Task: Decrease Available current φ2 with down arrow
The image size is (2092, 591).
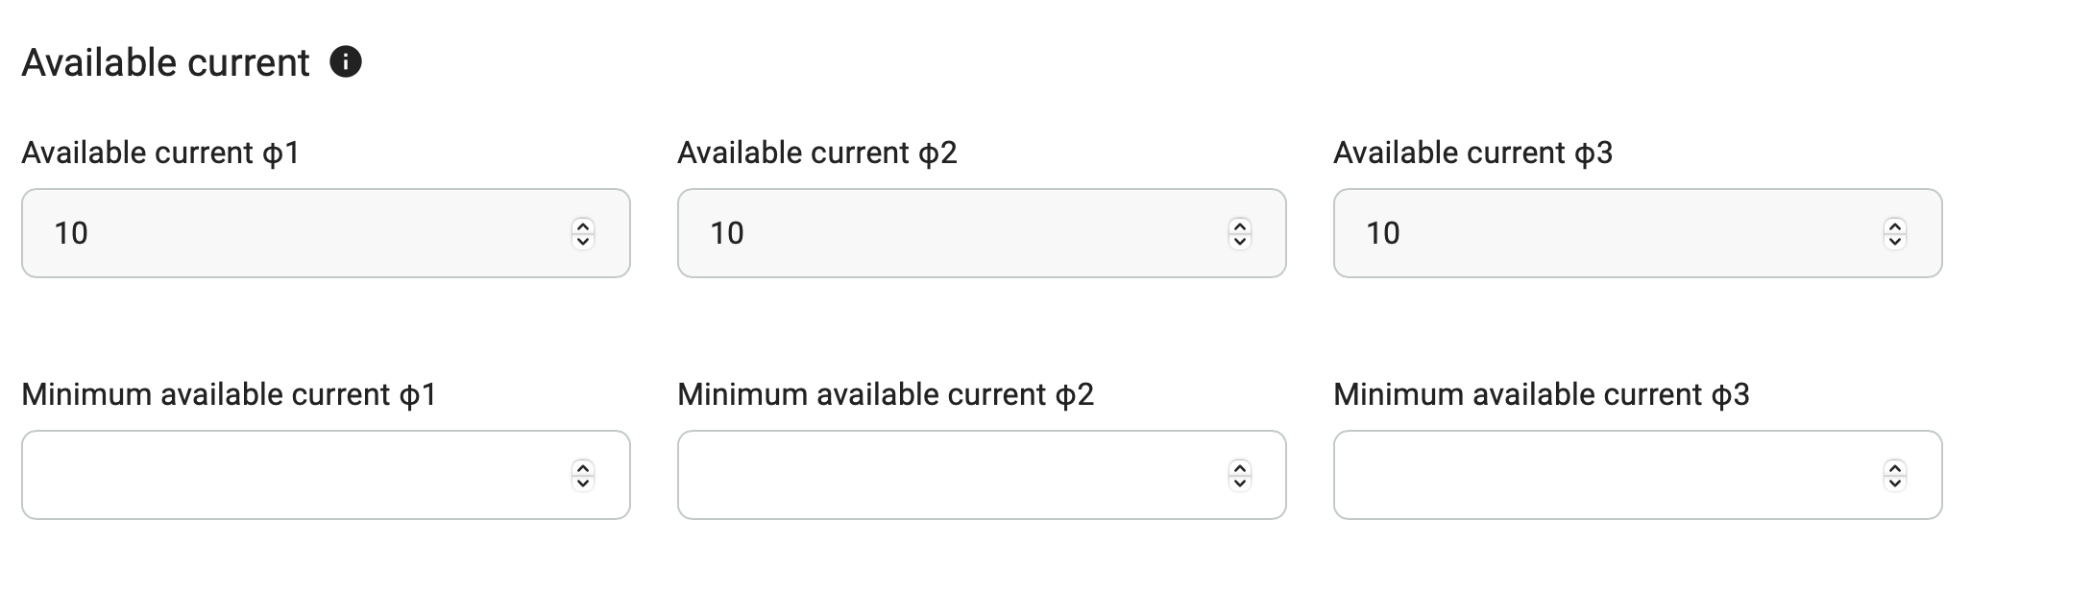Action: (x=1240, y=241)
